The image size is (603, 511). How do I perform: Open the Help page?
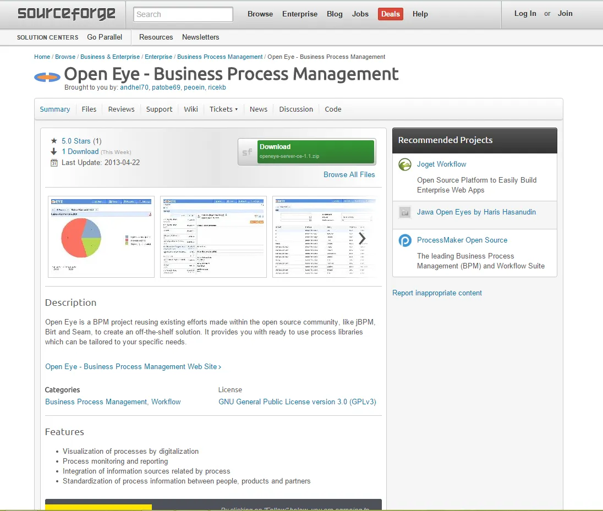[420, 14]
